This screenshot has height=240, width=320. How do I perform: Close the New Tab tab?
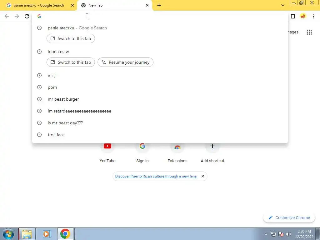pyautogui.click(x=147, y=5)
